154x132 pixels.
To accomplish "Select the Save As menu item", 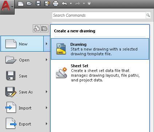I will coord(25,92).
